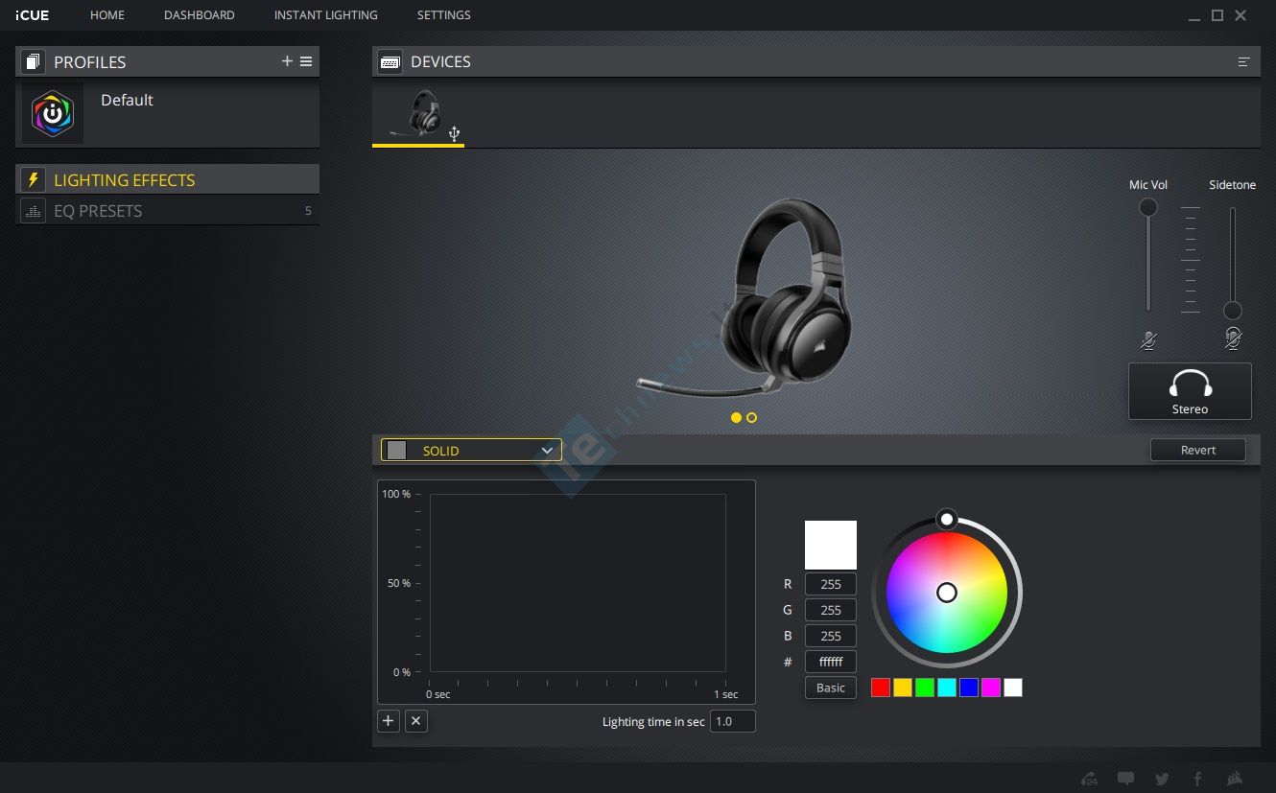Toggle the Stereo audio mode button

[1190, 391]
